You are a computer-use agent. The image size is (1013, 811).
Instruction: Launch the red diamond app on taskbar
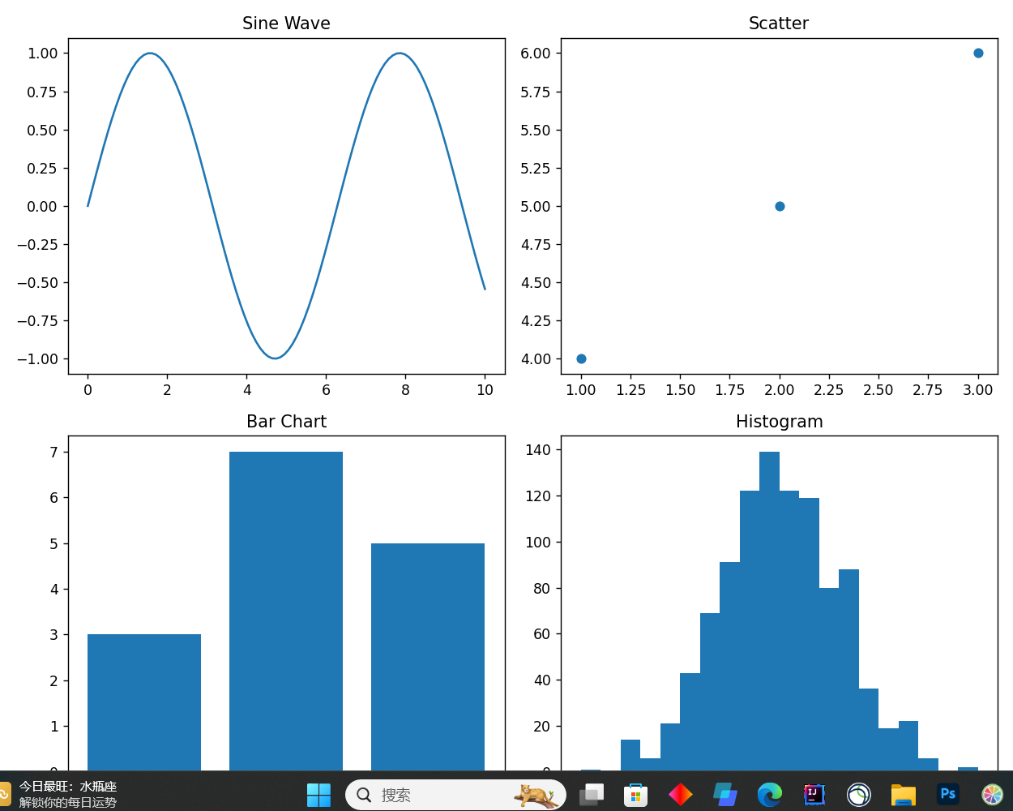(680, 795)
